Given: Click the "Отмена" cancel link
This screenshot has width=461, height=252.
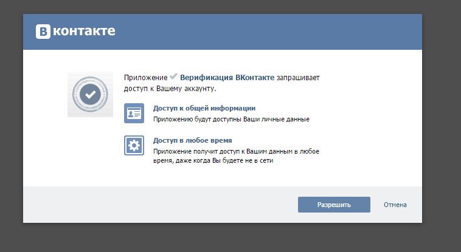Looking at the screenshot, I should click(x=395, y=205).
